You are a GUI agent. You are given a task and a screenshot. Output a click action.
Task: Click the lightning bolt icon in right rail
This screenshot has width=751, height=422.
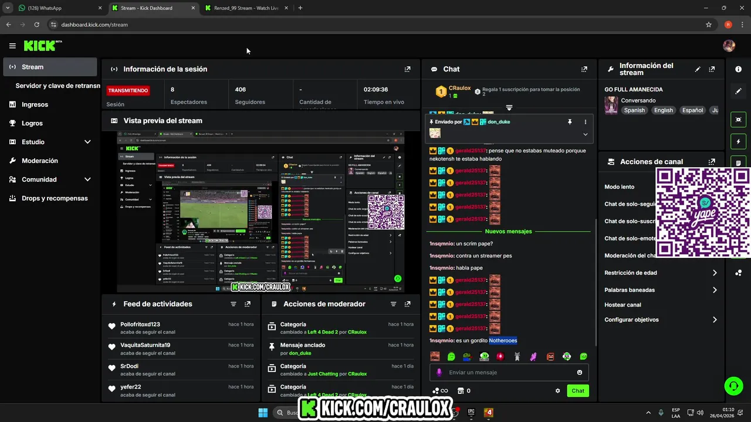pos(738,142)
